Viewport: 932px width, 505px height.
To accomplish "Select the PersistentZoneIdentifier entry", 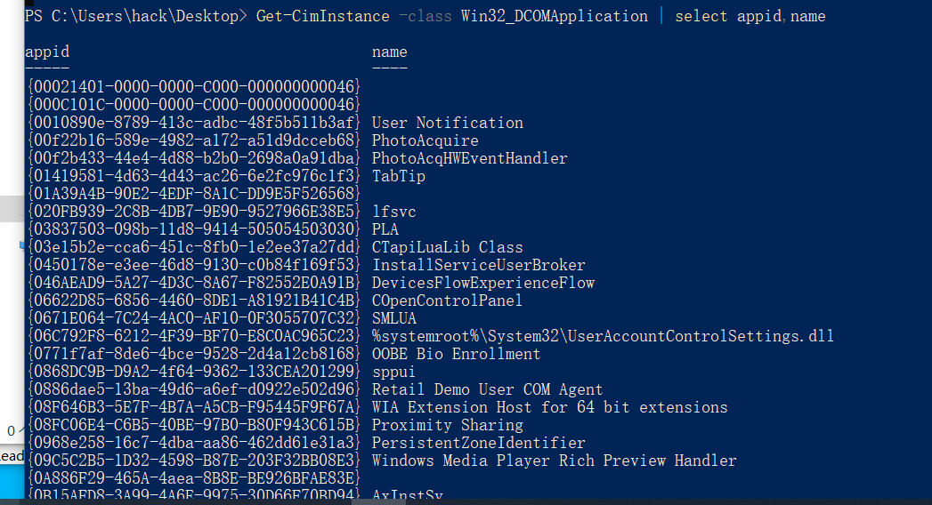I will click(x=478, y=443).
